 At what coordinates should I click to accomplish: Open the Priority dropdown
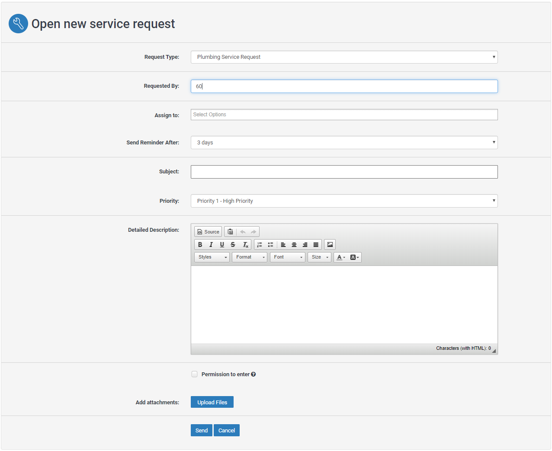pyautogui.click(x=344, y=201)
